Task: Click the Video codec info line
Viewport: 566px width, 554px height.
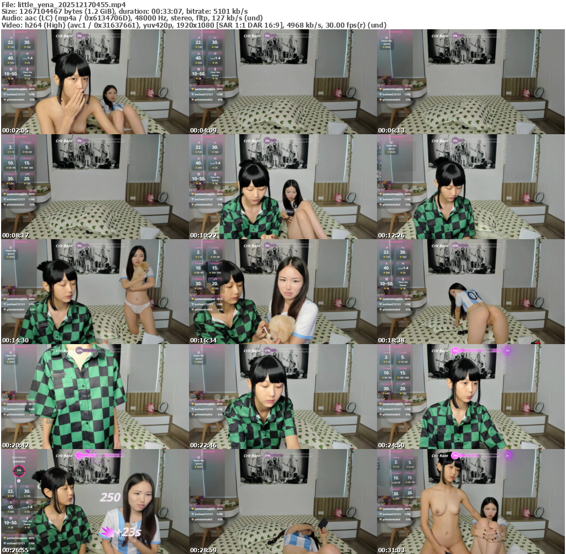Action: (x=193, y=25)
